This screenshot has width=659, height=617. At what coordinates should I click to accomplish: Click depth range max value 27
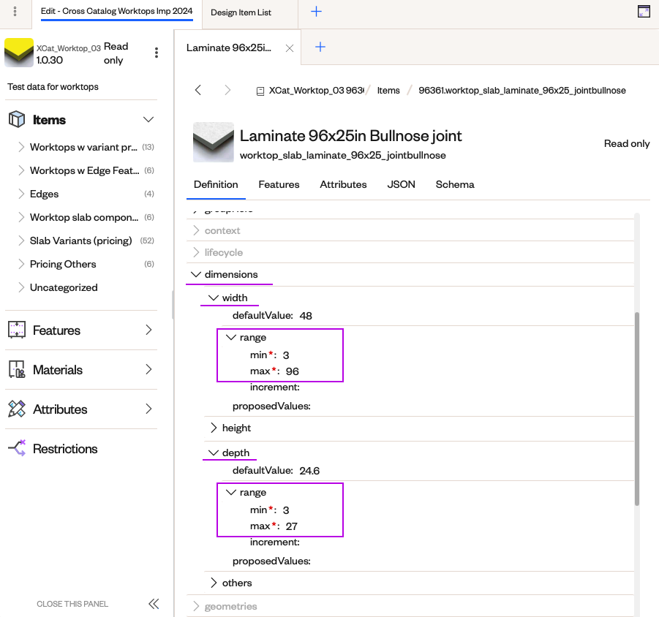[291, 526]
